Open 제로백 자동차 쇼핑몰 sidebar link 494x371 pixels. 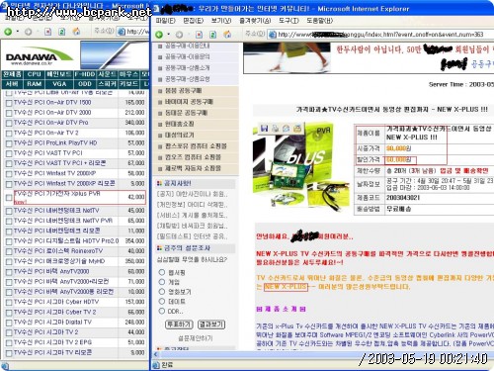pyautogui.click(x=193, y=168)
